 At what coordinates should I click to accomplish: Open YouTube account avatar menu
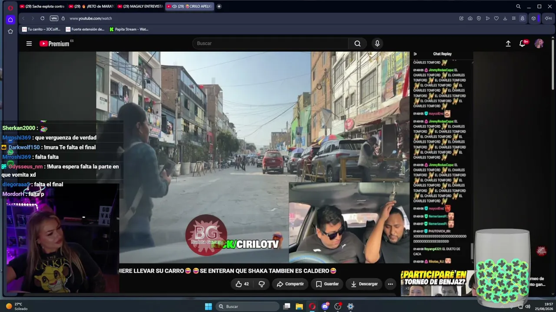tap(539, 43)
